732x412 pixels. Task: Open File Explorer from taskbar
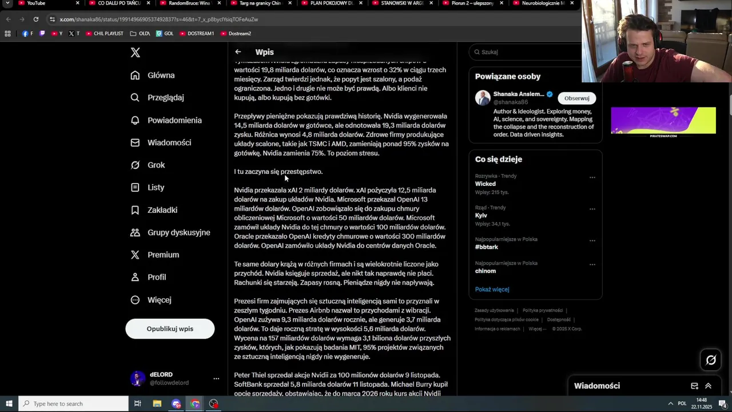point(157,404)
